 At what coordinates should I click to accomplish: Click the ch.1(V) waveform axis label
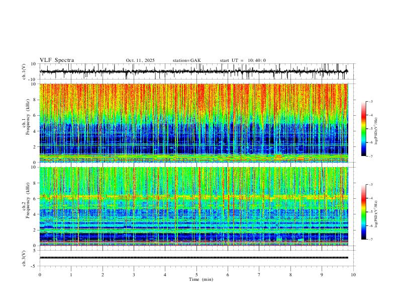[24, 71]
